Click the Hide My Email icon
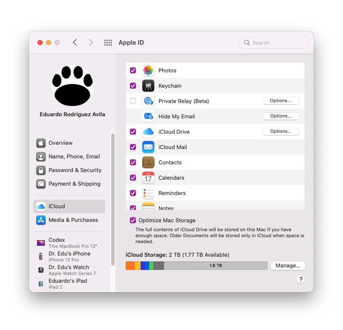This screenshot has height=330, width=343. coord(148,117)
